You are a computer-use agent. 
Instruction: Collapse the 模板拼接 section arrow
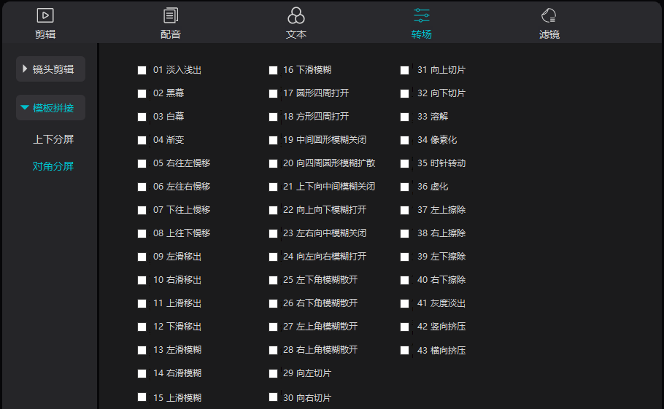tap(25, 107)
